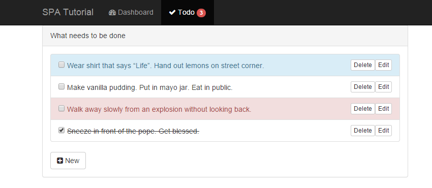Check the "Make vanilla pudding" checkbox
This screenshot has width=432, height=188.
[x=61, y=86]
